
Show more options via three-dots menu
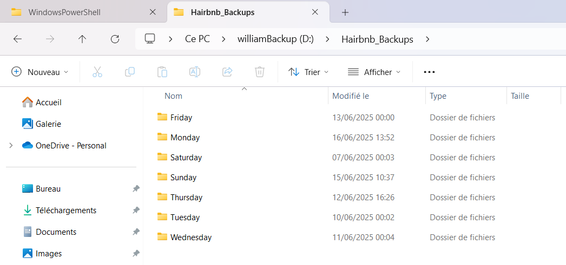coord(429,72)
